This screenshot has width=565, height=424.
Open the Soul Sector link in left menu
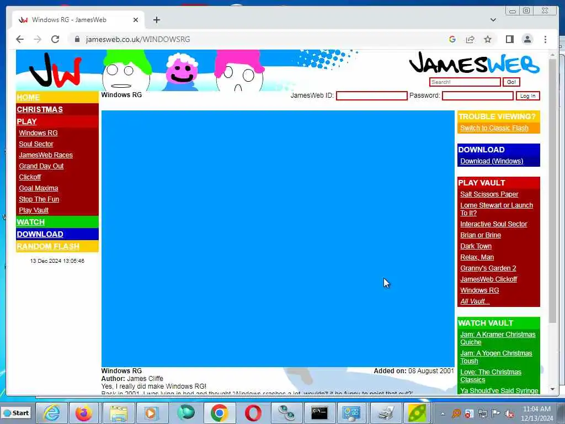point(36,144)
